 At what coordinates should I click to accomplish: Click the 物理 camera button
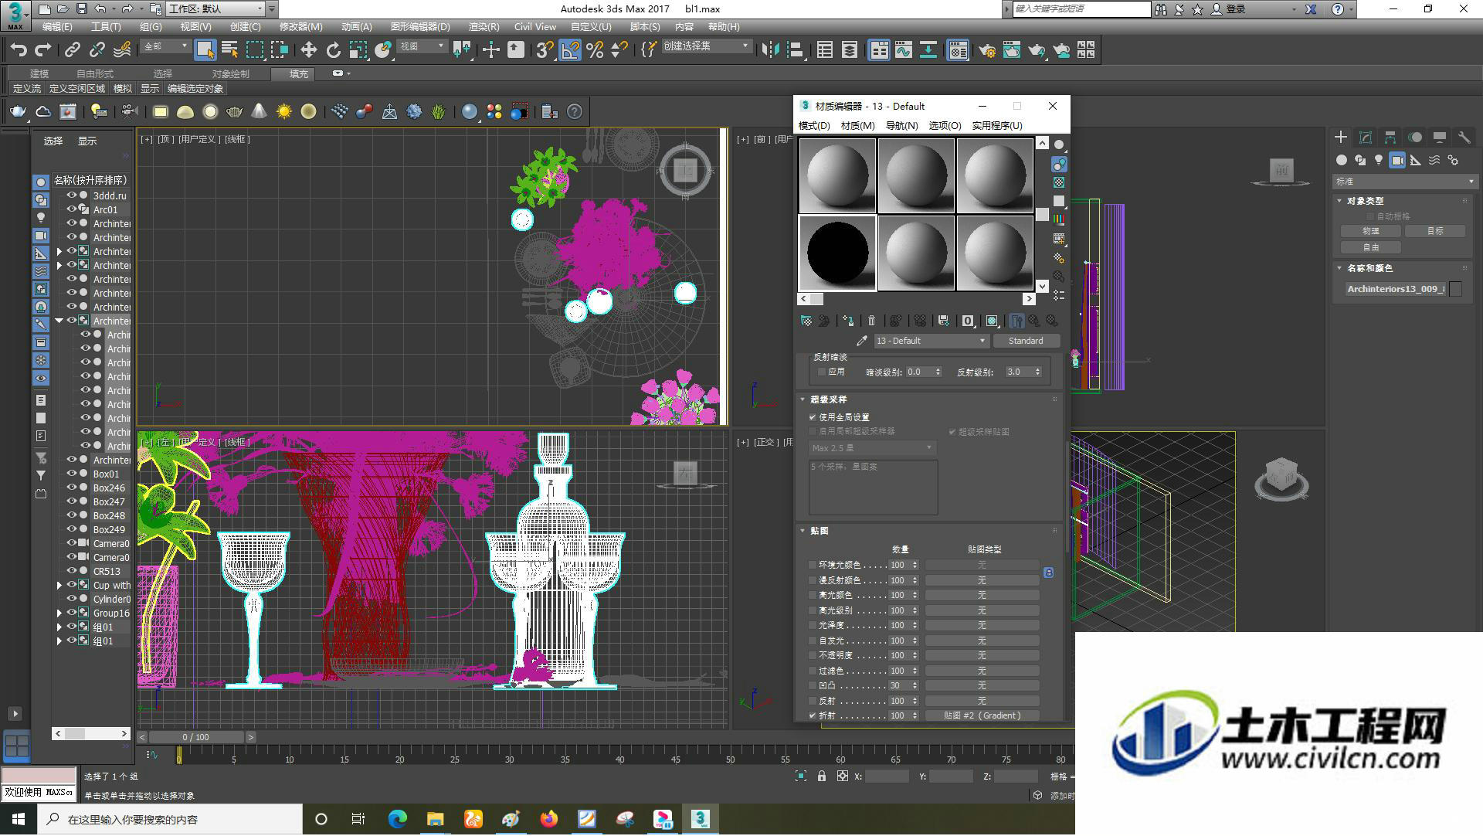[x=1370, y=231]
